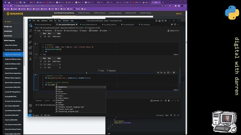This screenshot has height=135, width=241.
Task: Open the File menu
Action: [34, 21]
